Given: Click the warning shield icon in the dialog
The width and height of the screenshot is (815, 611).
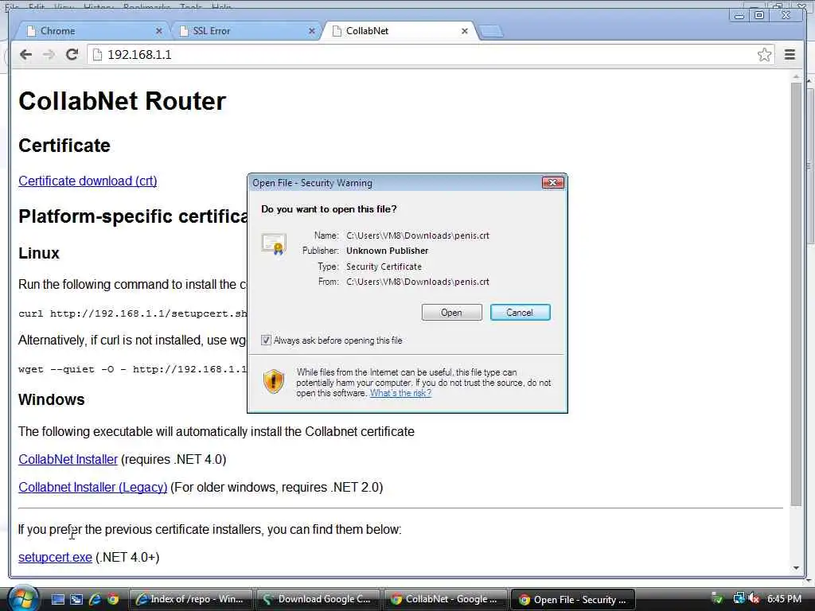Looking at the screenshot, I should click(274, 381).
